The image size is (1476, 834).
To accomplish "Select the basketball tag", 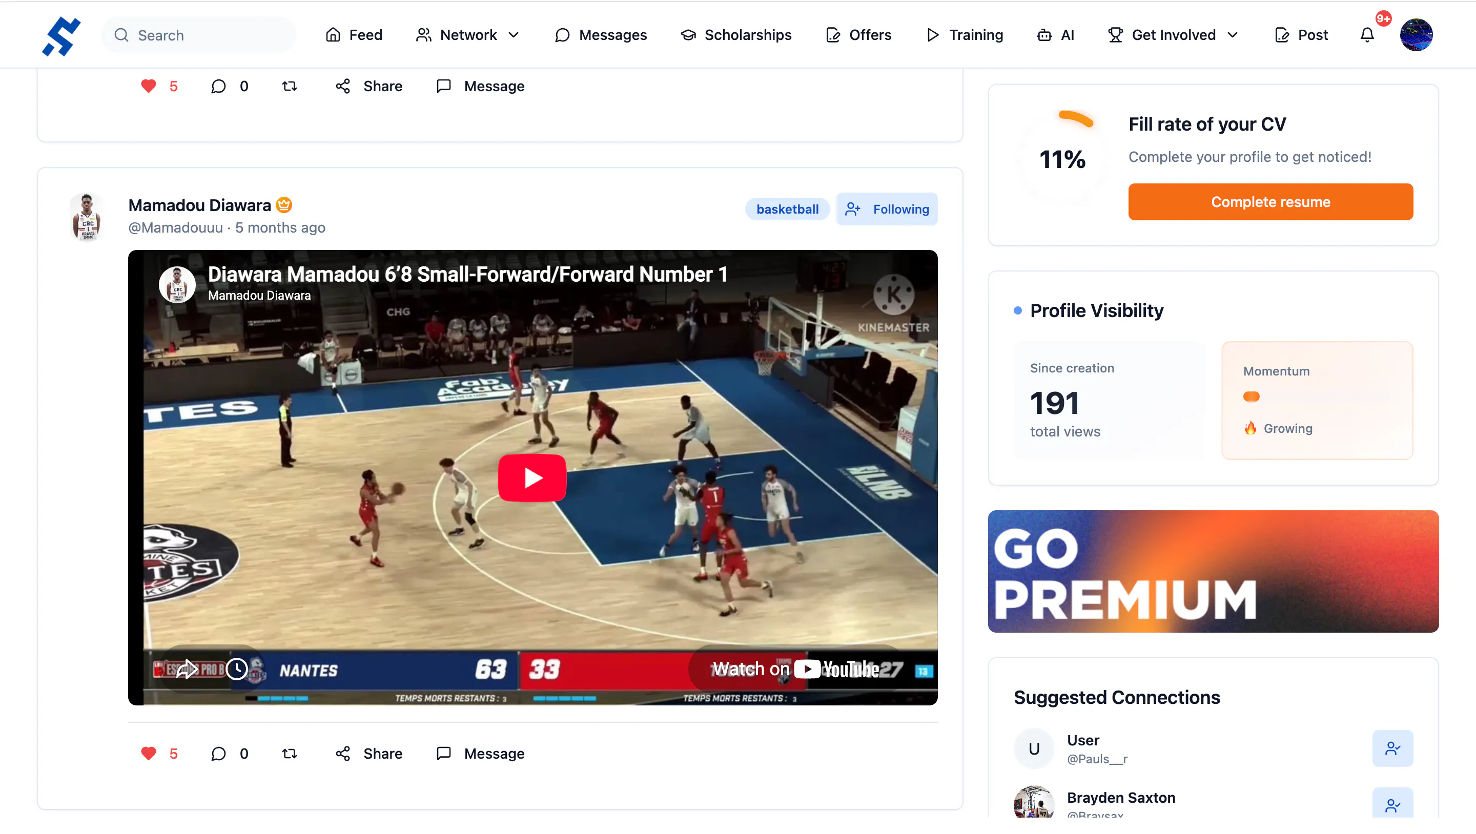I will pos(787,209).
